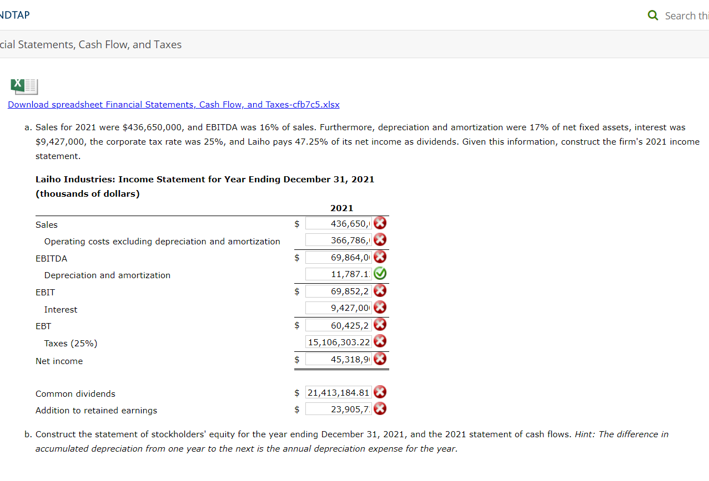The height and width of the screenshot is (481, 709).
Task: Click the Net income input field
Action: coord(339,359)
